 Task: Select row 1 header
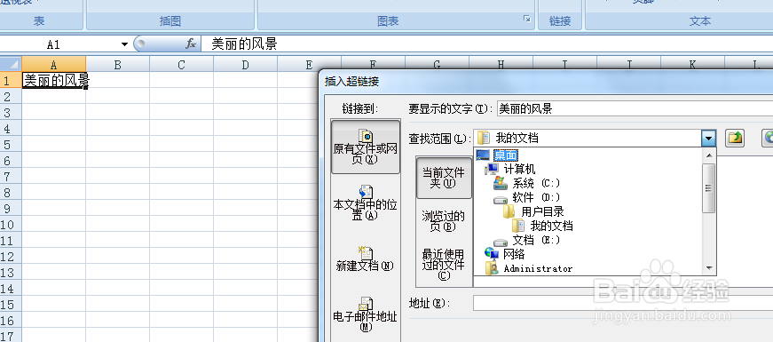(x=11, y=80)
